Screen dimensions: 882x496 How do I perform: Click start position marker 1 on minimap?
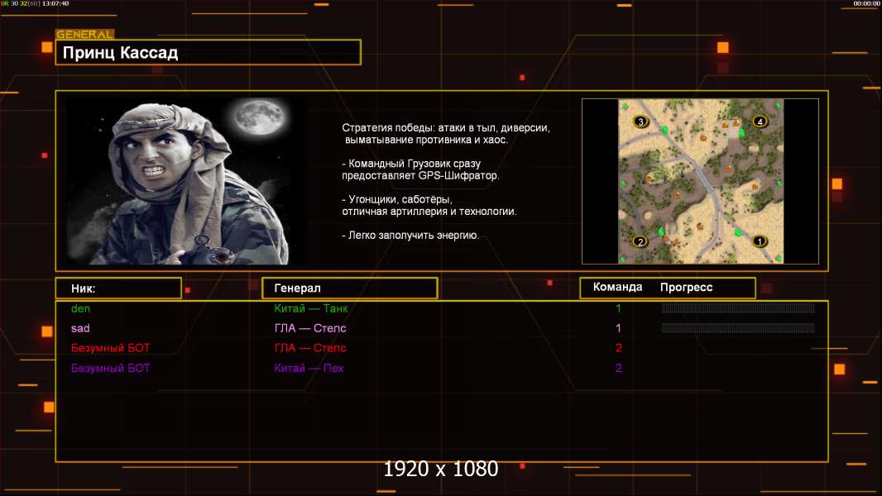coord(759,241)
